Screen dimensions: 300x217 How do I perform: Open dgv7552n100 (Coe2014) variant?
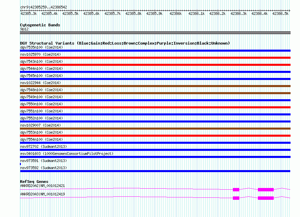[x=41, y=118]
